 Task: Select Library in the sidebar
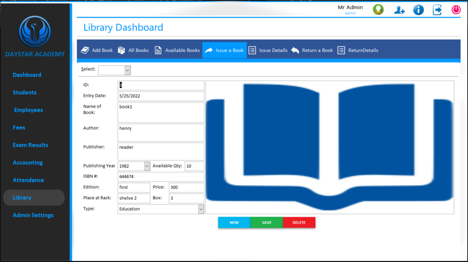34,197
